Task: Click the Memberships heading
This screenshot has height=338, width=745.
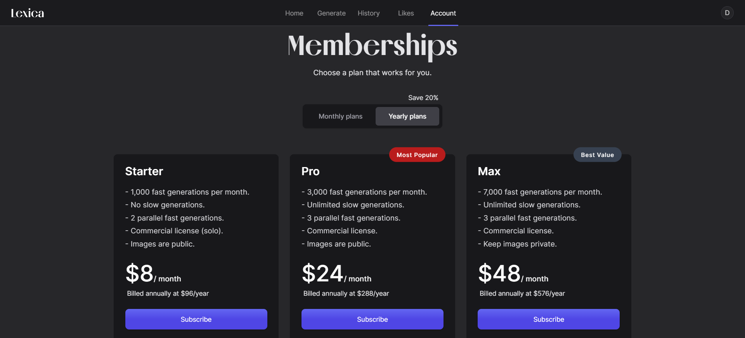Action: [x=372, y=46]
